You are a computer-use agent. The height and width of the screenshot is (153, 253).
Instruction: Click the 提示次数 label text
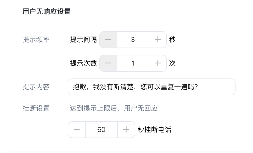point(83,63)
